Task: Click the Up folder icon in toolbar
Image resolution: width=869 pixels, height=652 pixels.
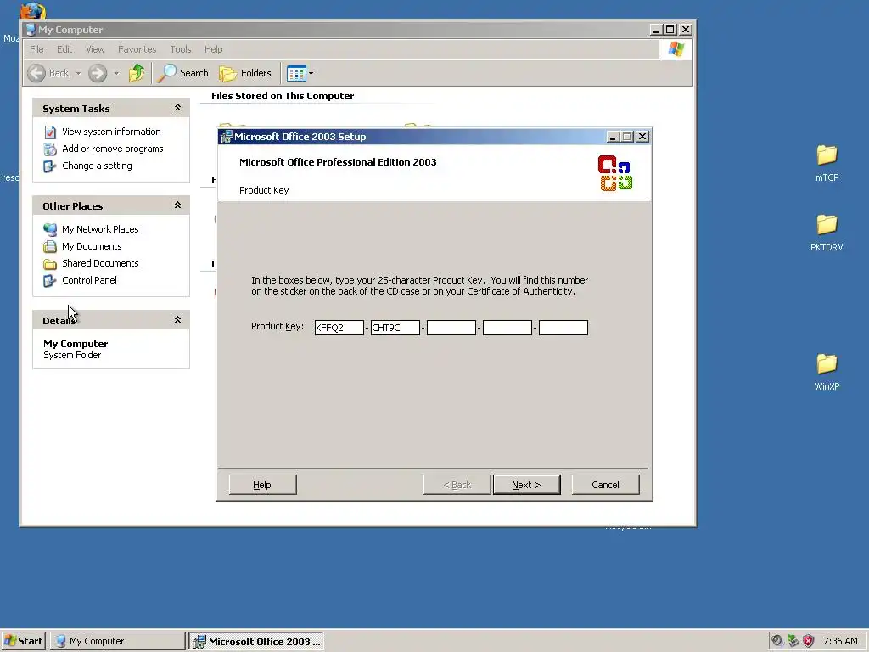Action: (137, 73)
